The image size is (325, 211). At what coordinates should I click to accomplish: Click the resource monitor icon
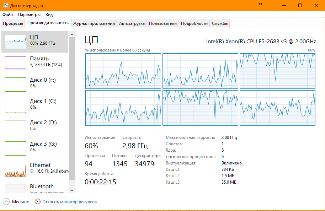tap(38, 202)
